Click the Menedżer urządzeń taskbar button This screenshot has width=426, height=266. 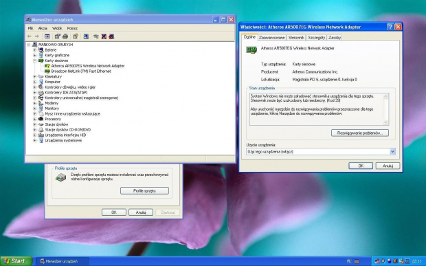(x=63, y=261)
